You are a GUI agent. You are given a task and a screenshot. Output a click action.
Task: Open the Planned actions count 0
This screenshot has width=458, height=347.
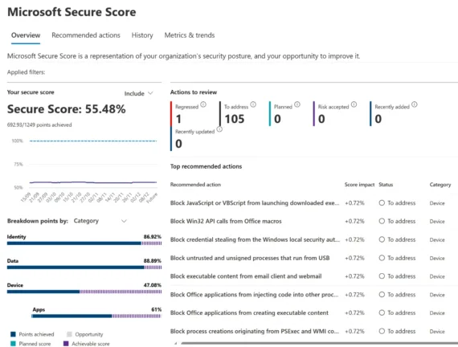click(x=277, y=119)
